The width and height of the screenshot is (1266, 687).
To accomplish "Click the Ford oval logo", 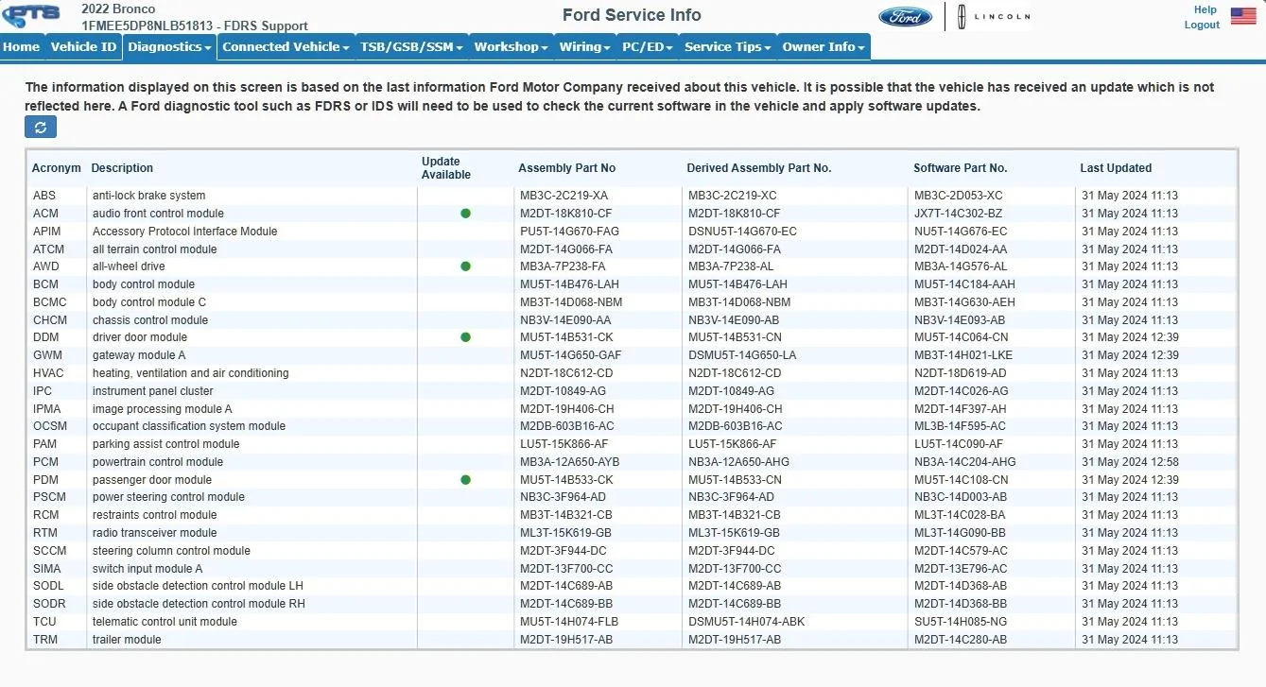I will 904,15.
